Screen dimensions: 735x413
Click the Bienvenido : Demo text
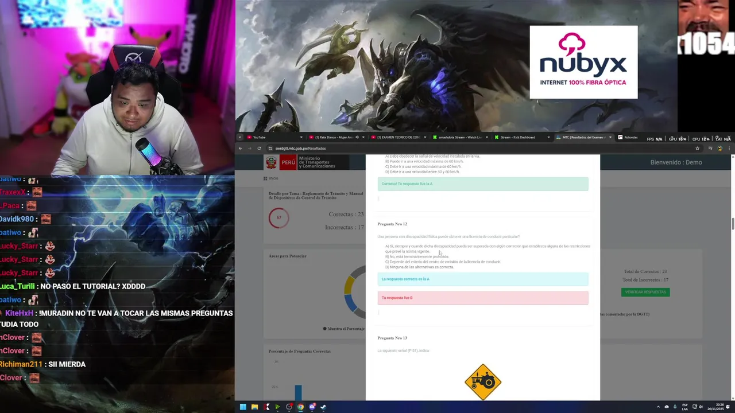coord(676,162)
